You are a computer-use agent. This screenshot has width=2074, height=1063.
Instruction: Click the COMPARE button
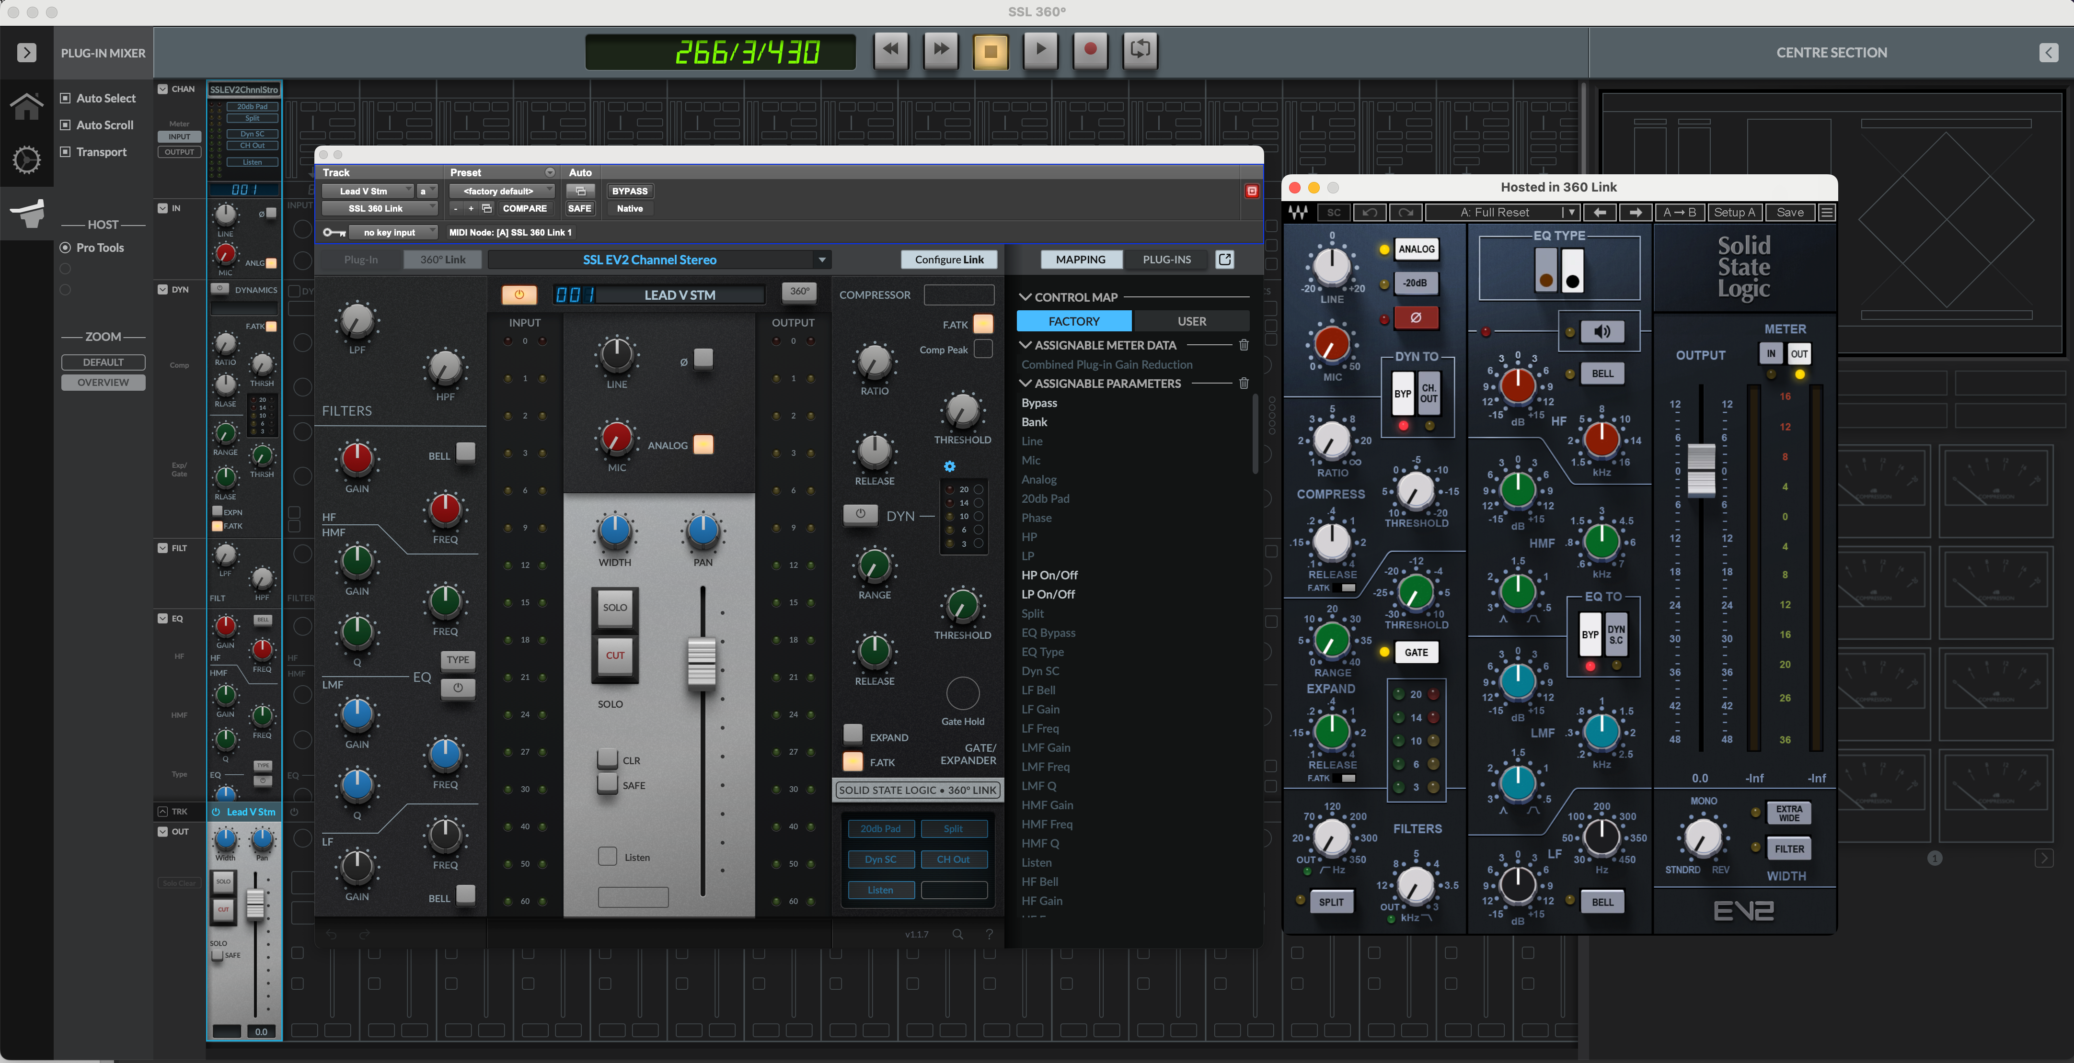tap(524, 208)
